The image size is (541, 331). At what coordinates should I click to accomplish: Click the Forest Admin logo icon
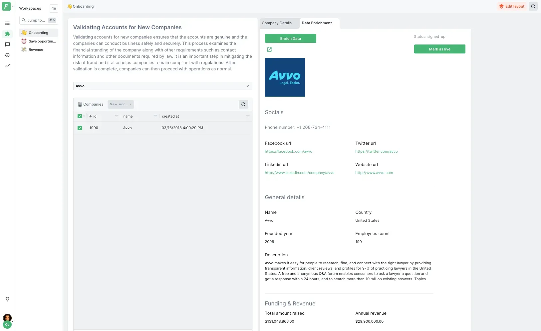(x=6, y=6)
